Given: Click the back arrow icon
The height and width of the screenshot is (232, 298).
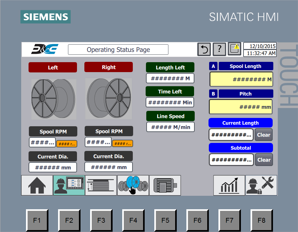Looking at the screenshot, I should click(x=204, y=49).
